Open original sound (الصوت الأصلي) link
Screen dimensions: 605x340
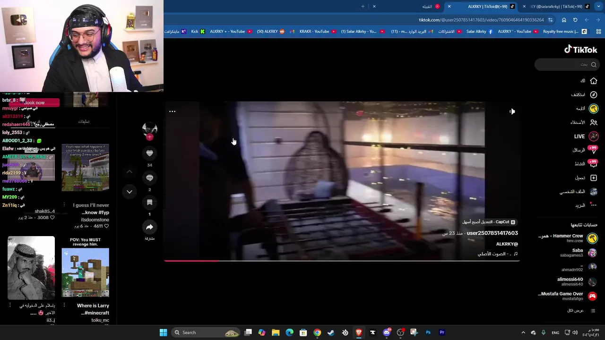point(498,254)
